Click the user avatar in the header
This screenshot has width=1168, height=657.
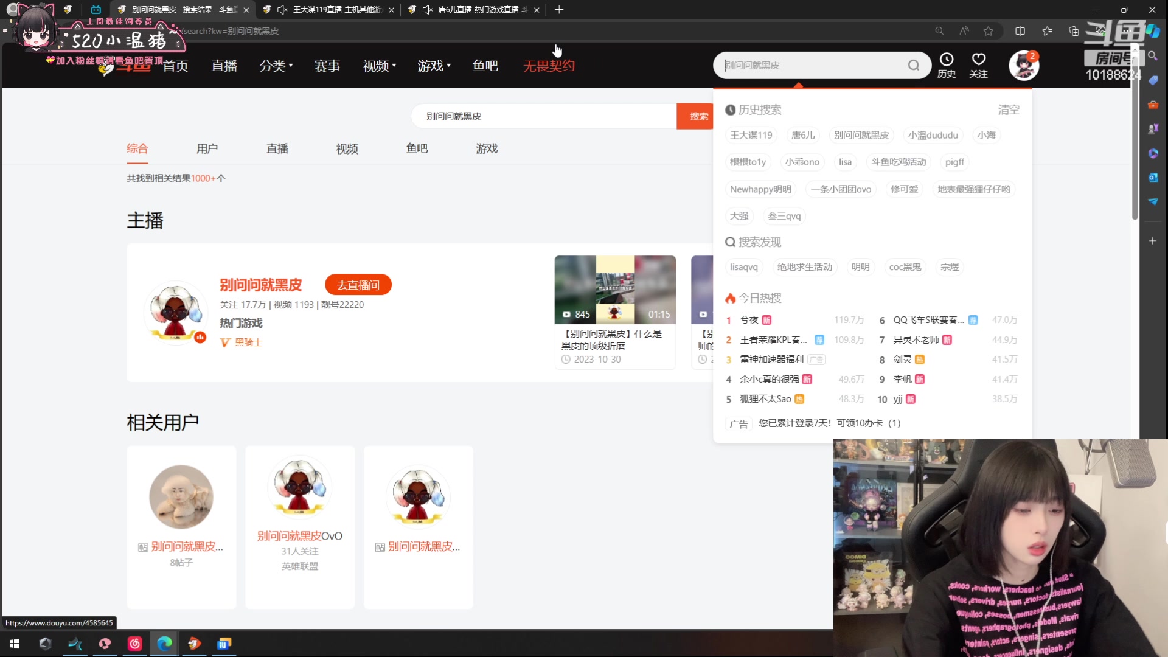click(x=1024, y=65)
